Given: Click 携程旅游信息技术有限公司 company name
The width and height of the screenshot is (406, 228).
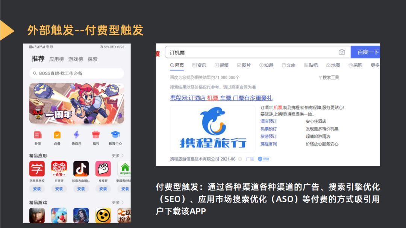Looking at the screenshot, I should coord(194,159).
